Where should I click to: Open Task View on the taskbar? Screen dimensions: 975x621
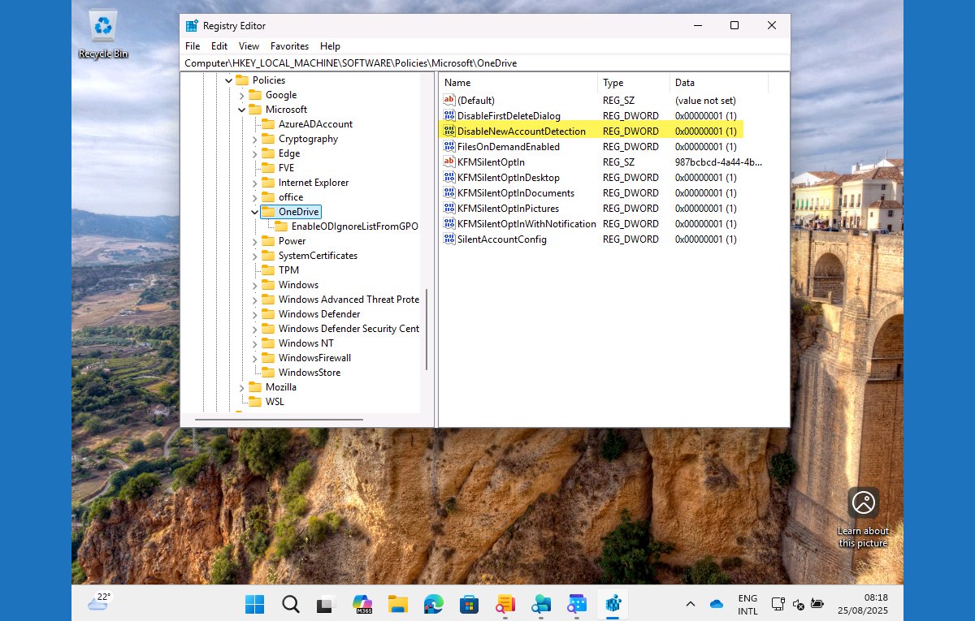(x=326, y=604)
